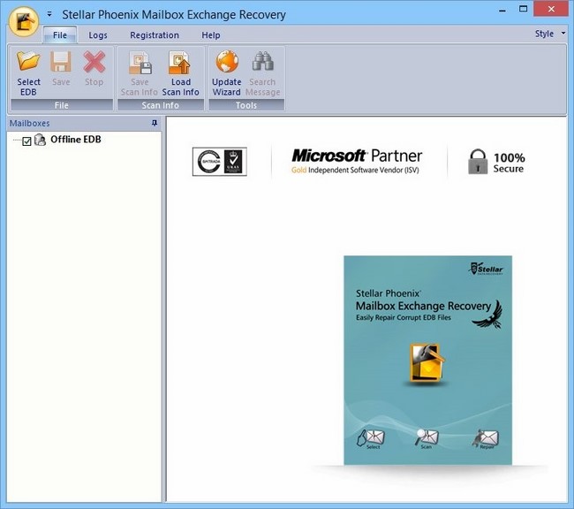This screenshot has width=574, height=509.
Task: Switch to the Registration tab
Action: click(x=154, y=35)
